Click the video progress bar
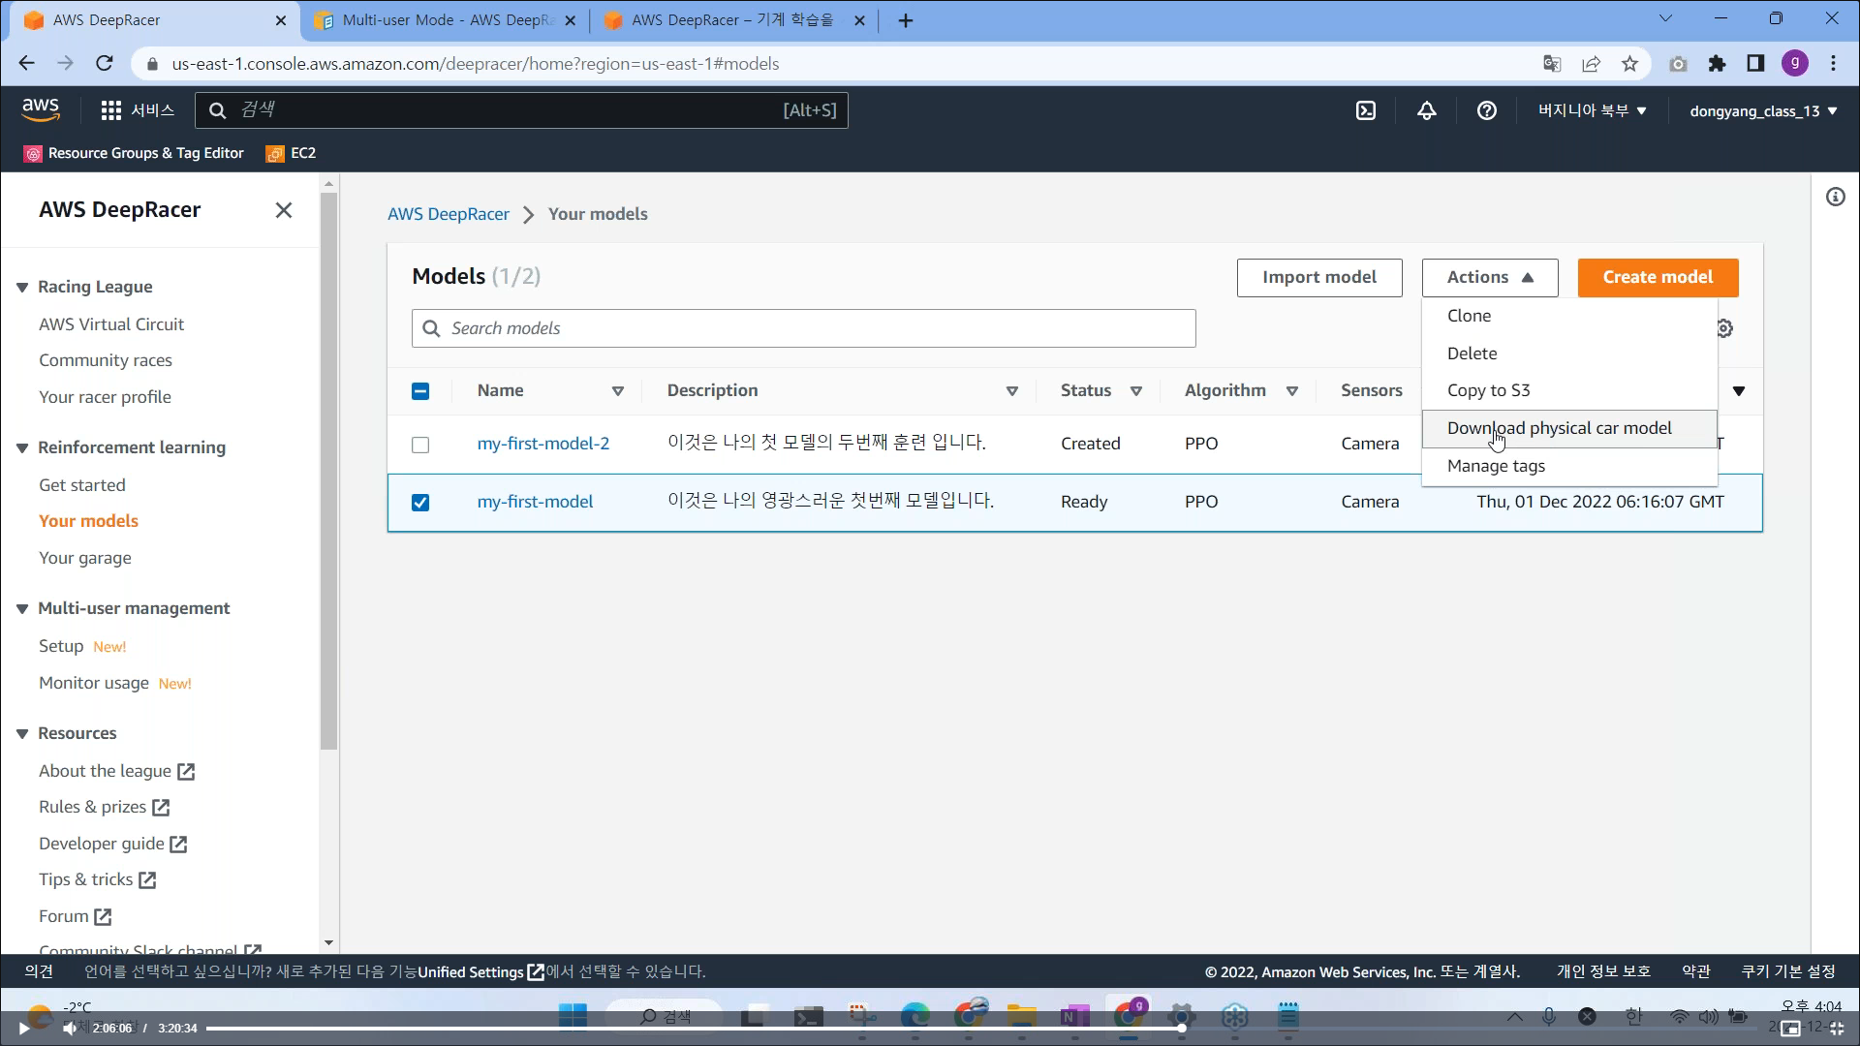Viewport: 1860px width, 1046px height. tap(678, 1028)
